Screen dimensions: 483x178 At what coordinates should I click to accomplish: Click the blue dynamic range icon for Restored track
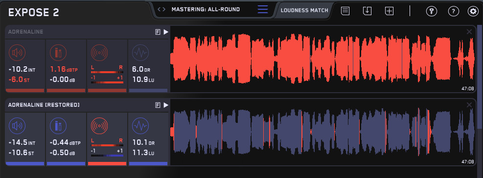coord(140,126)
